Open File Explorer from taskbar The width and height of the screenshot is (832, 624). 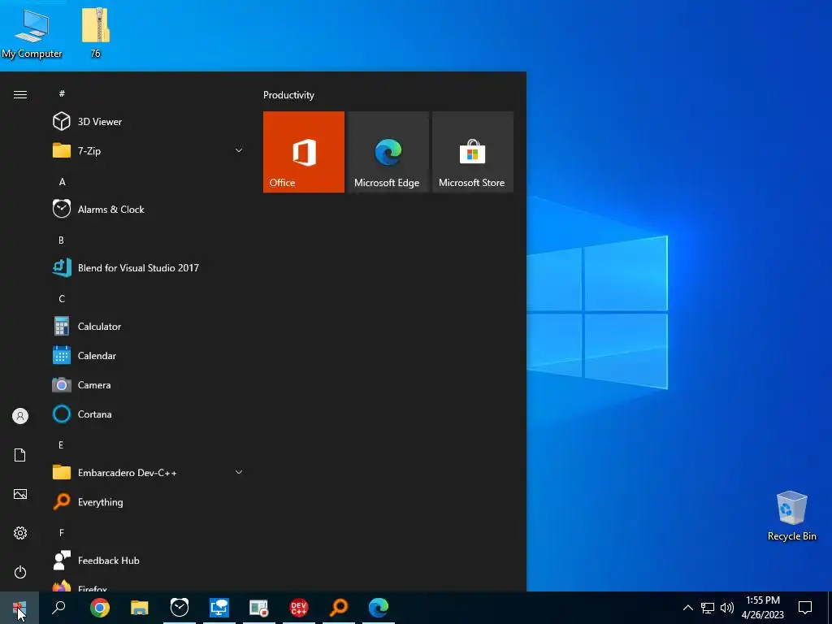point(140,608)
